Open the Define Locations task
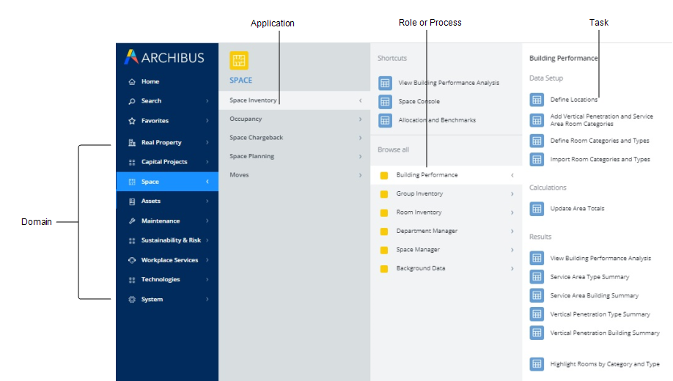 point(573,100)
